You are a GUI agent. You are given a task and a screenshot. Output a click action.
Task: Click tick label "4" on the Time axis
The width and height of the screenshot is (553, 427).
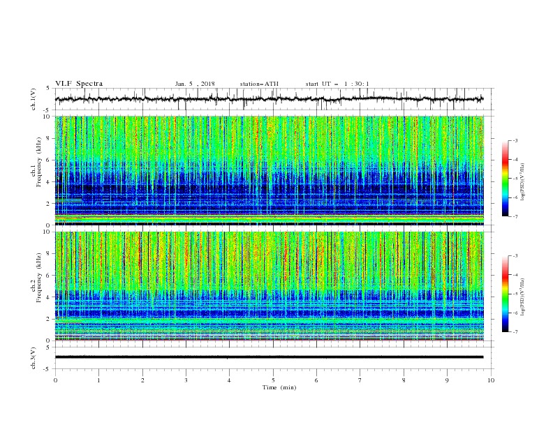[229, 380]
